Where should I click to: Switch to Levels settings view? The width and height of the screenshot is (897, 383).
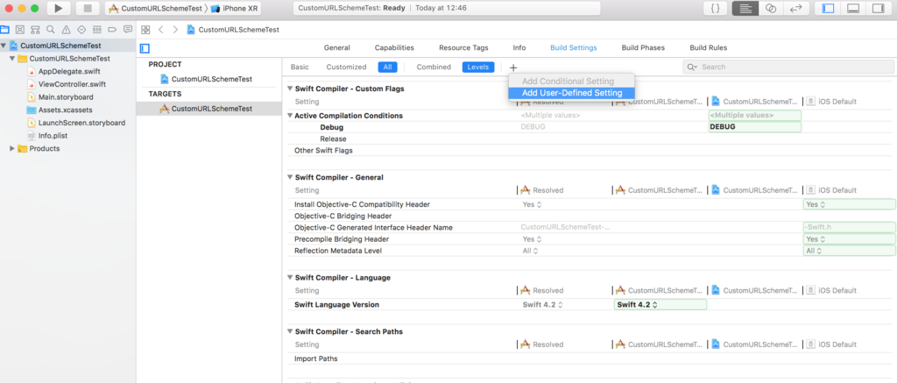point(478,67)
